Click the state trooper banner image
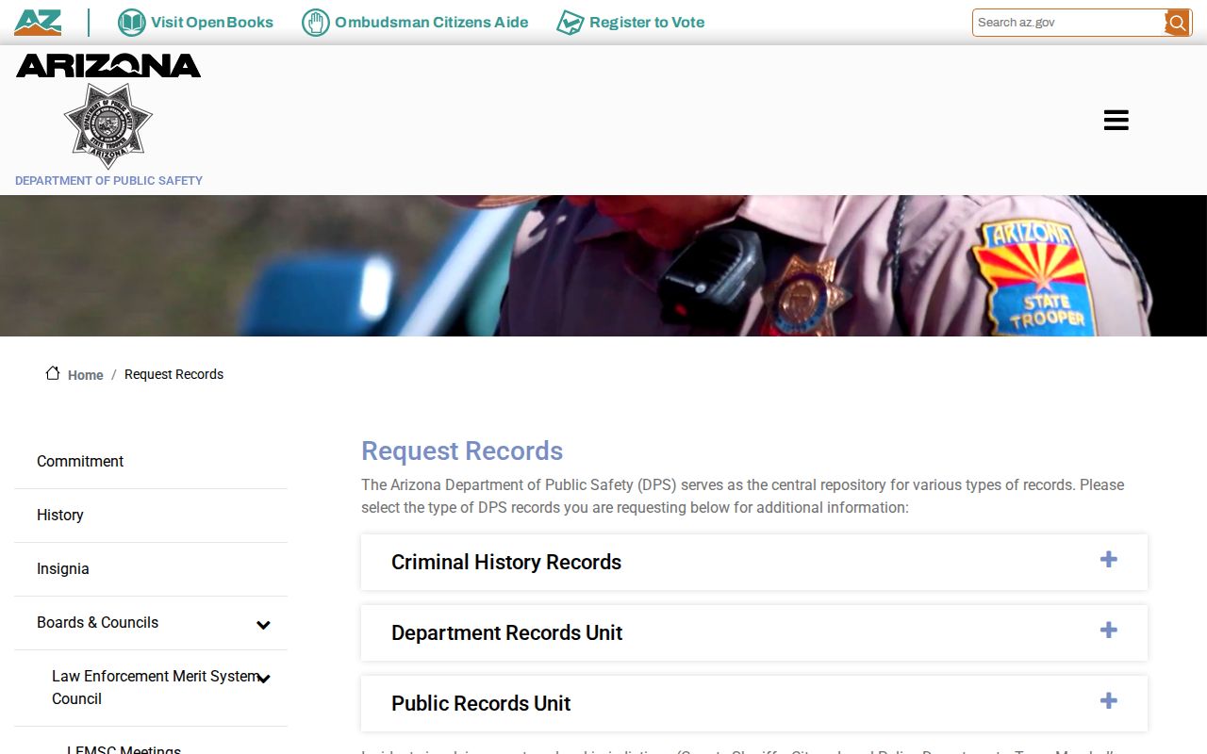Image resolution: width=1207 pixels, height=754 pixels. pyautogui.click(x=603, y=266)
